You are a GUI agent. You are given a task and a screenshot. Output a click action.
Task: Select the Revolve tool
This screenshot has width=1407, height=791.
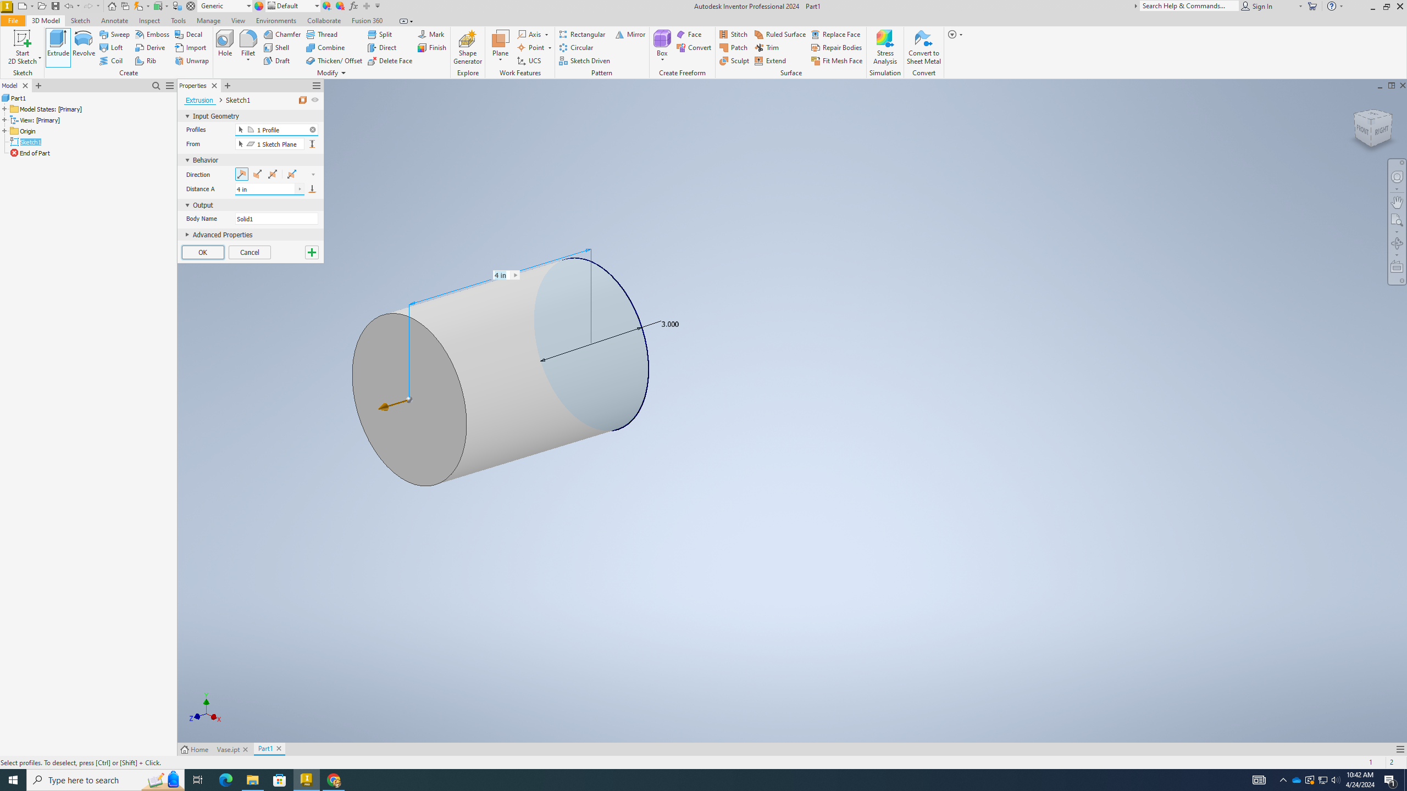(84, 44)
